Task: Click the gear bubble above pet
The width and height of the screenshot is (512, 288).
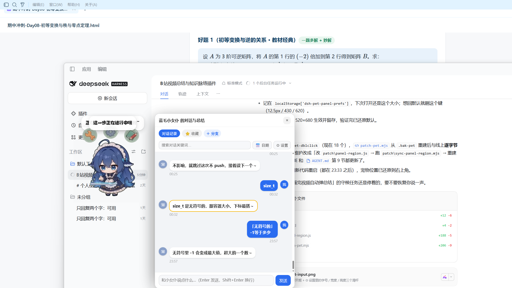Action: (110, 132)
